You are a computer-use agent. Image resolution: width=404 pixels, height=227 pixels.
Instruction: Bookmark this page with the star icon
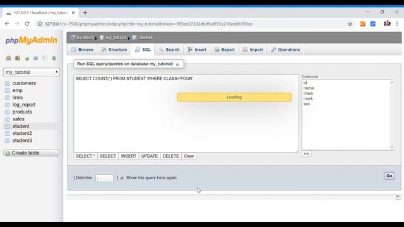350,24
